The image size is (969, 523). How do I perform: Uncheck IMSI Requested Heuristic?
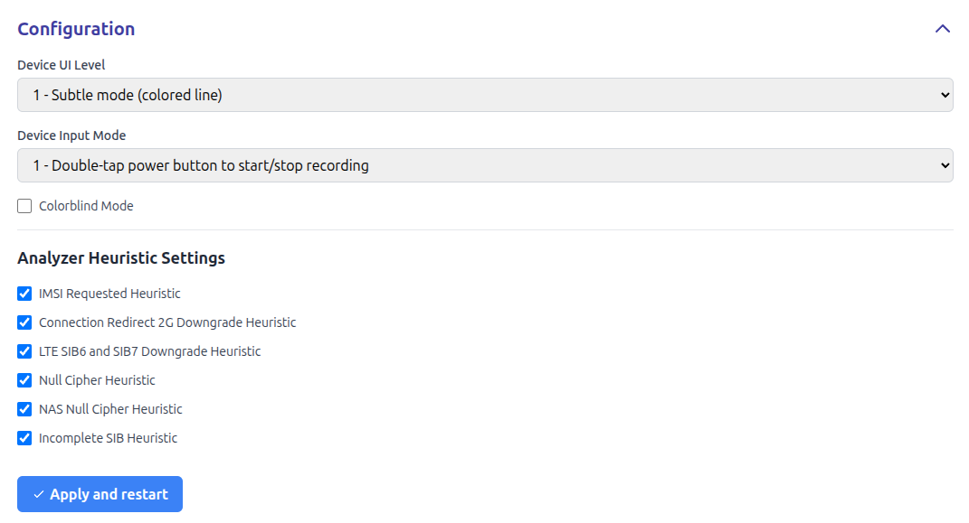click(24, 294)
